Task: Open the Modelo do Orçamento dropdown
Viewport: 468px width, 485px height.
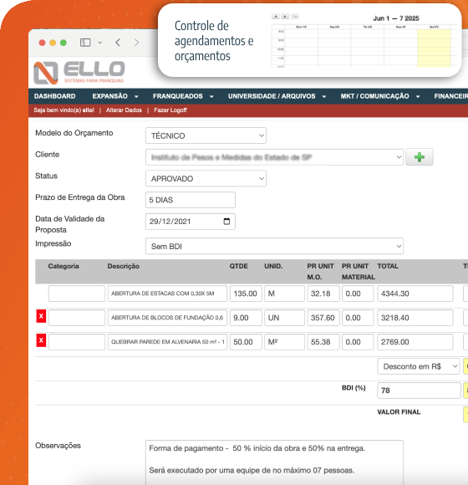Action: pos(206,135)
